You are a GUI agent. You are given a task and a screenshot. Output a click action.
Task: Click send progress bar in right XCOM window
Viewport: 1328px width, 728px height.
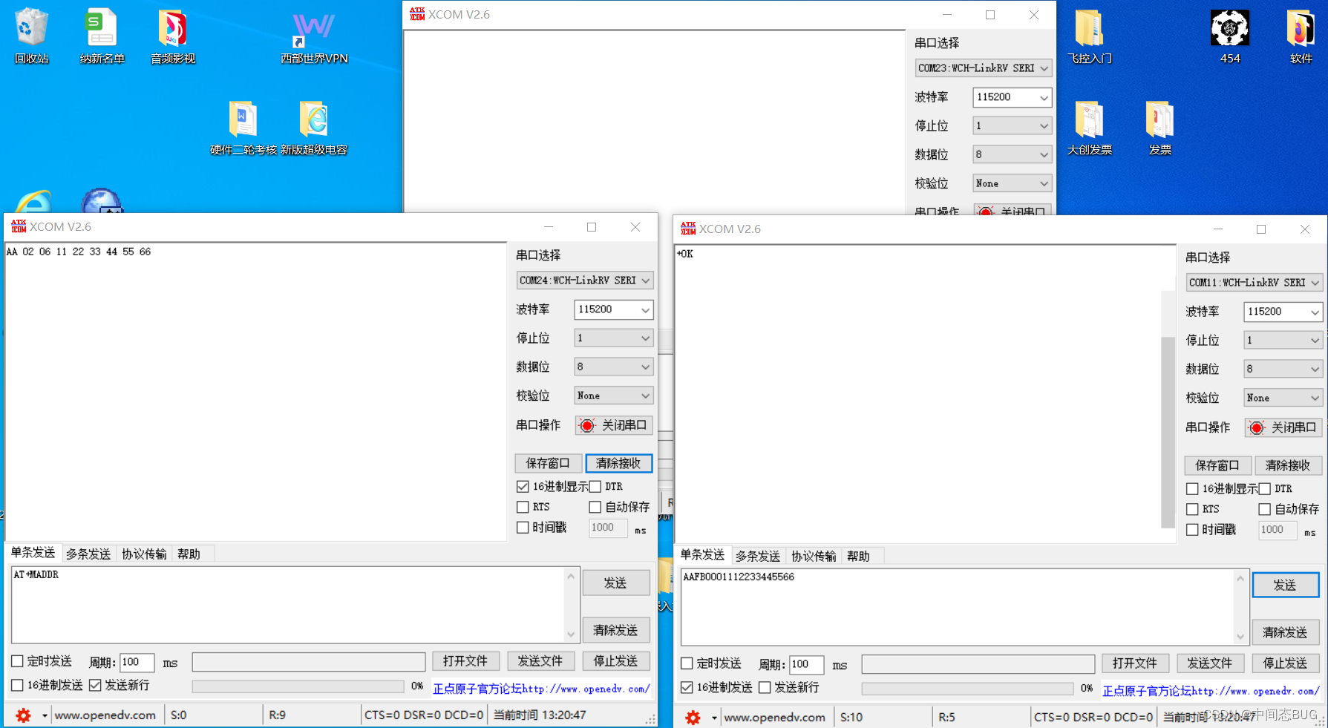[x=967, y=689]
